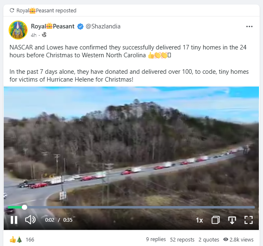Image resolution: width=263 pixels, height=246 pixels.
Task: Click the repost icon by 'reposted' header
Action: click(x=12, y=10)
